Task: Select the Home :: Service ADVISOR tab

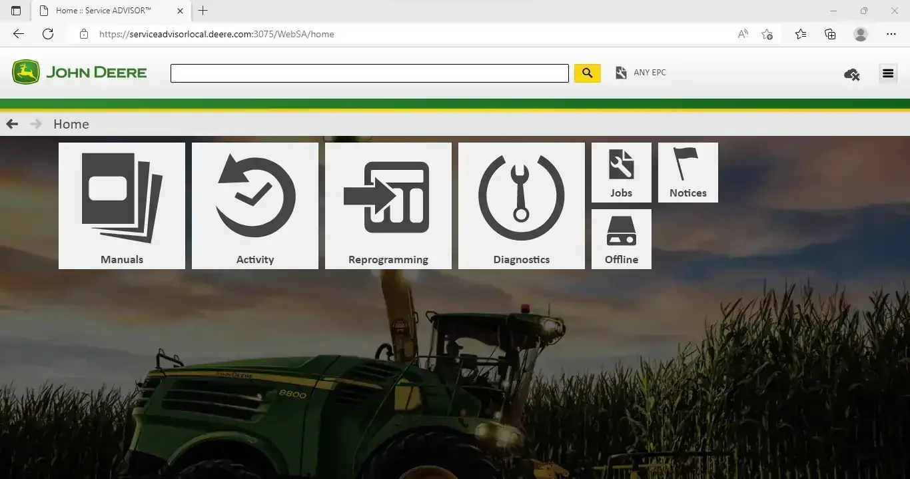Action: point(110,11)
